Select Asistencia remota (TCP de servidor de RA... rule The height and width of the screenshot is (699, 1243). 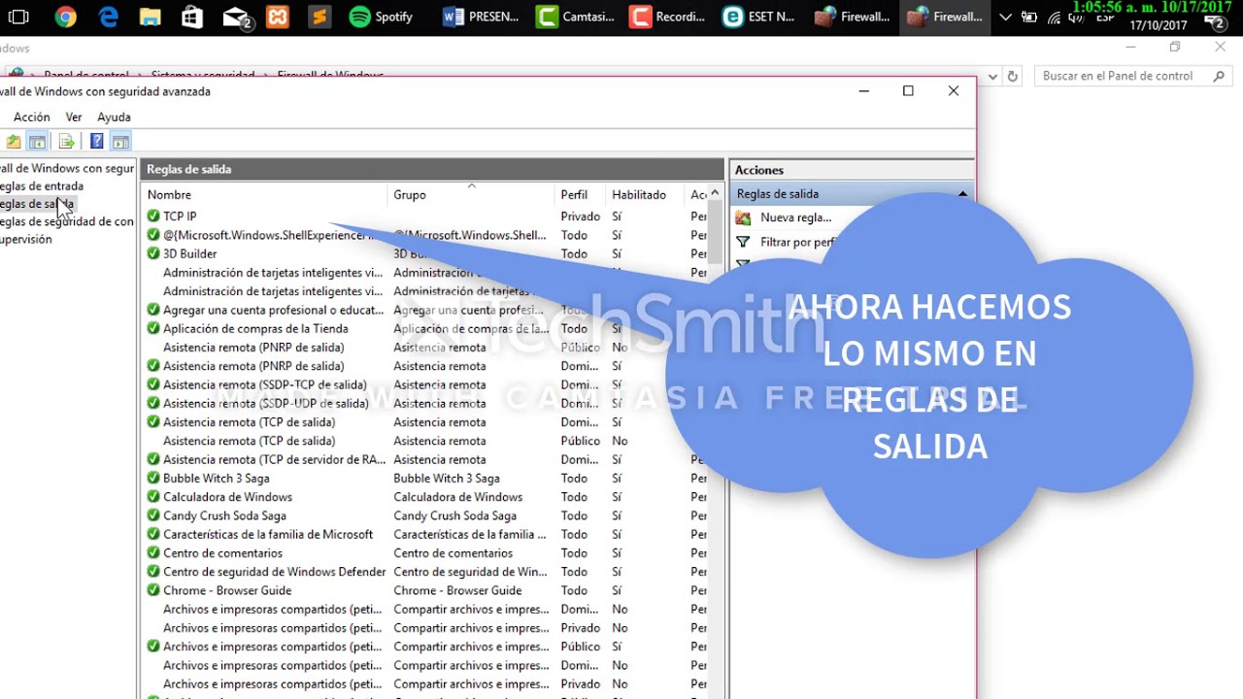coord(274,459)
